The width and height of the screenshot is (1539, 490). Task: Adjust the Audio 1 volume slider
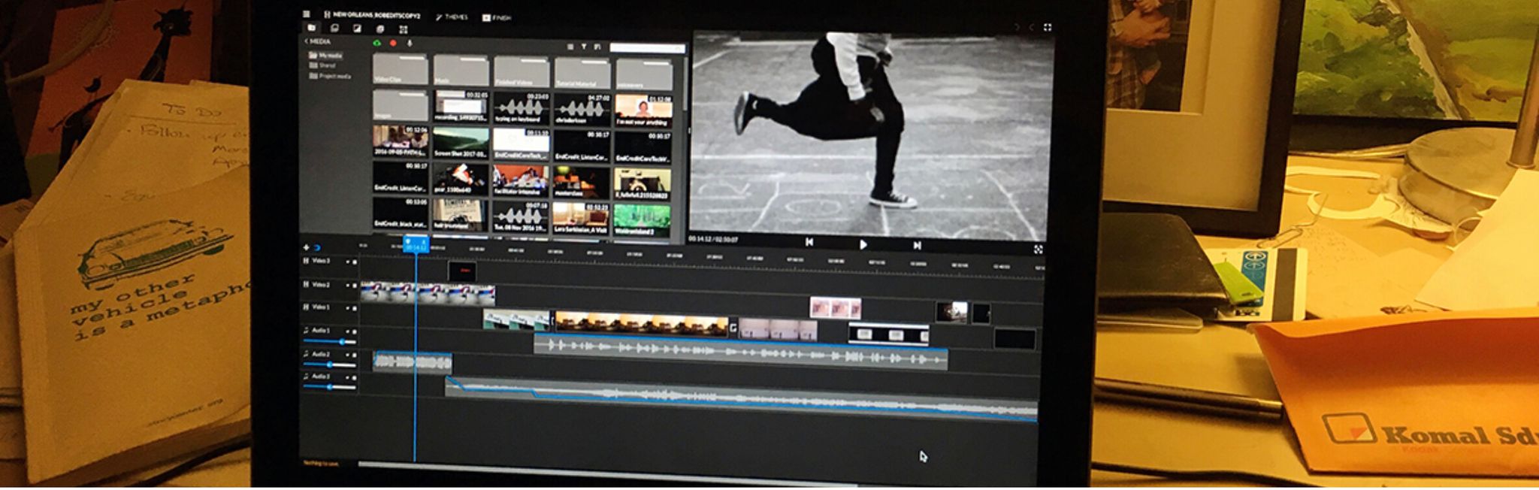coord(329,342)
